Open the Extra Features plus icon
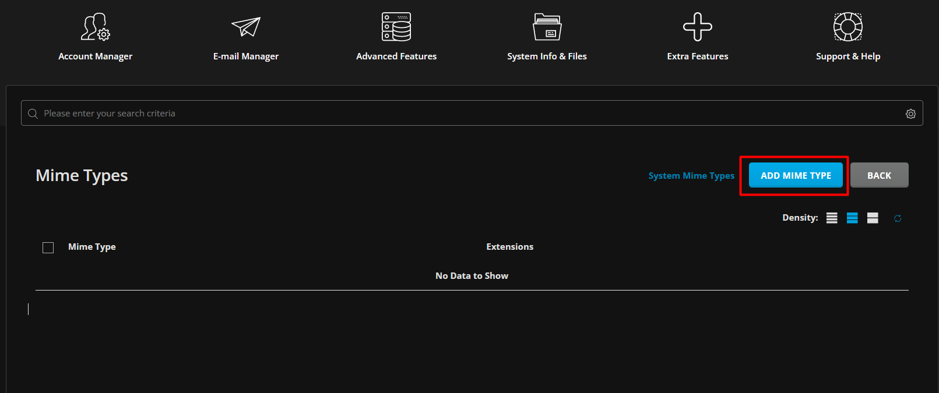 pos(698,27)
